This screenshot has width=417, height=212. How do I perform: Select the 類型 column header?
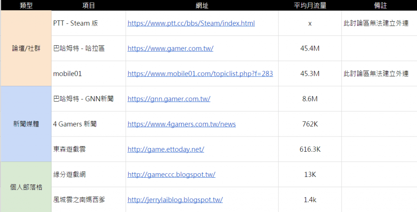(x=26, y=5)
